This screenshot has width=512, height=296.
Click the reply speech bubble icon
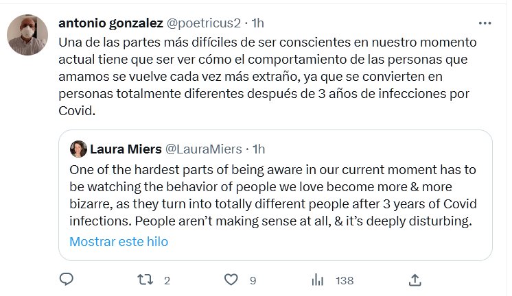click(67, 280)
